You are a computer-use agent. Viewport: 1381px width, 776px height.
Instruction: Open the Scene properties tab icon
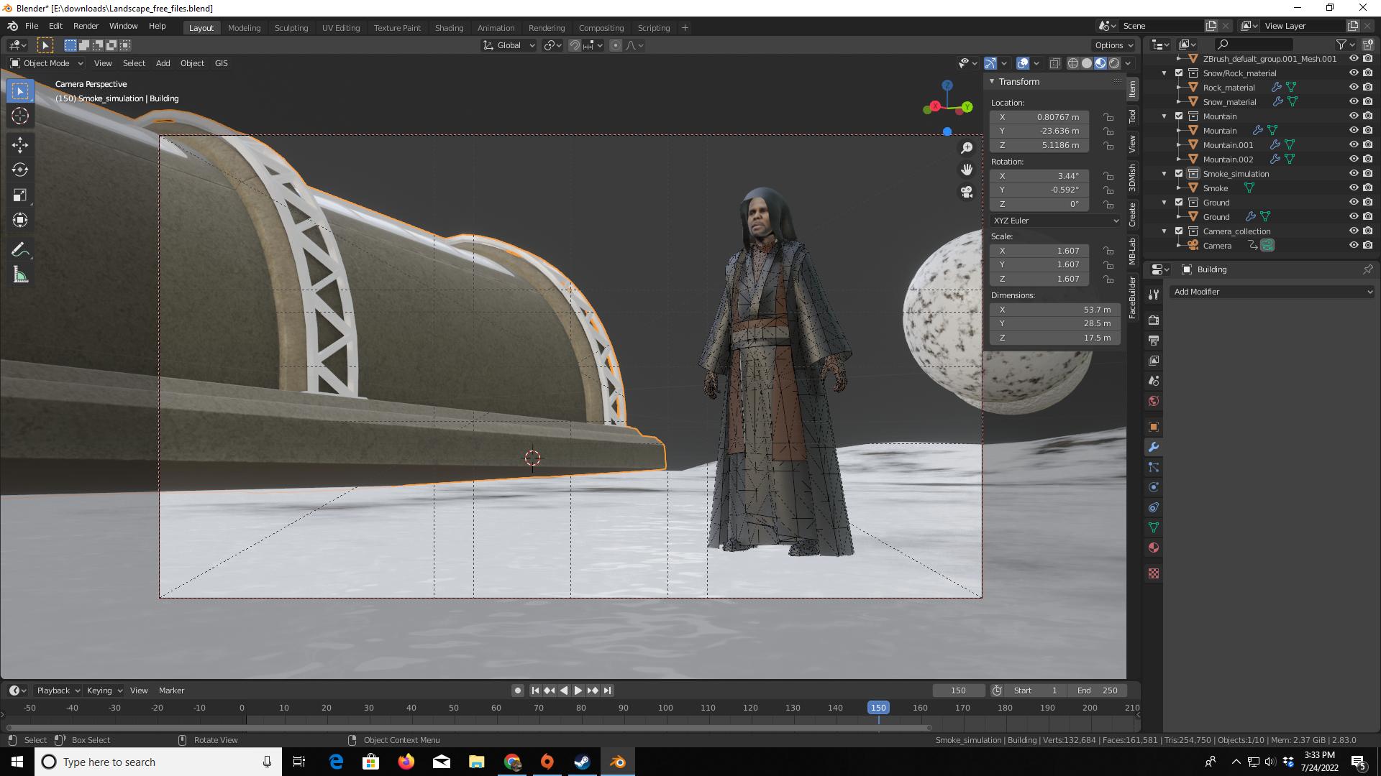point(1154,380)
